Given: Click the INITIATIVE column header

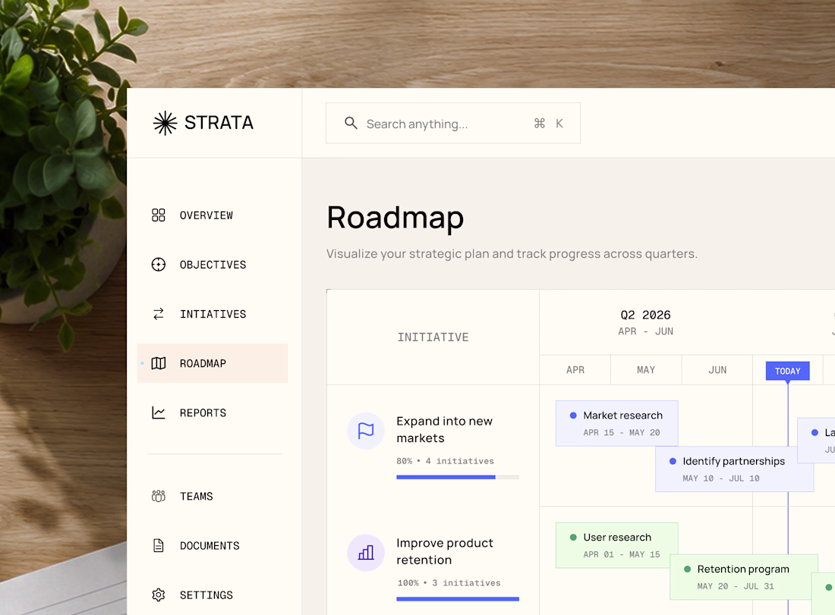Looking at the screenshot, I should [x=433, y=337].
